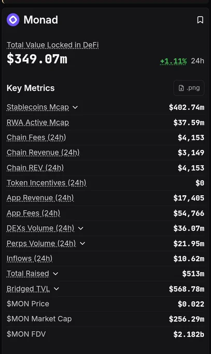Bookmark the Monad chain
Viewport: 211px width, 354px height.
click(x=200, y=20)
